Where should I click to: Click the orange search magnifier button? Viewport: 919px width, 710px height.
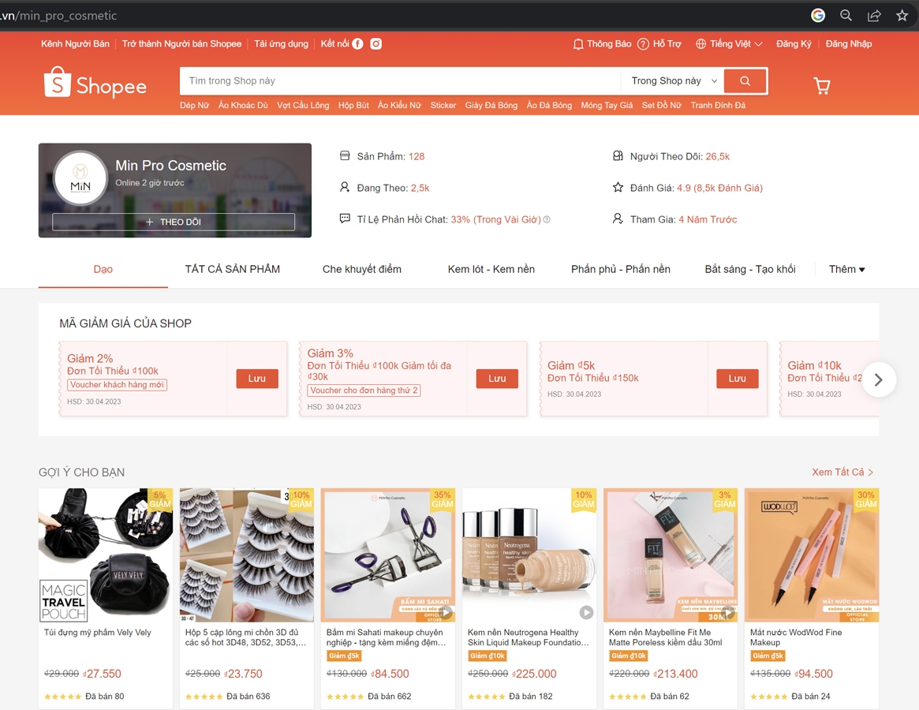[x=745, y=81]
